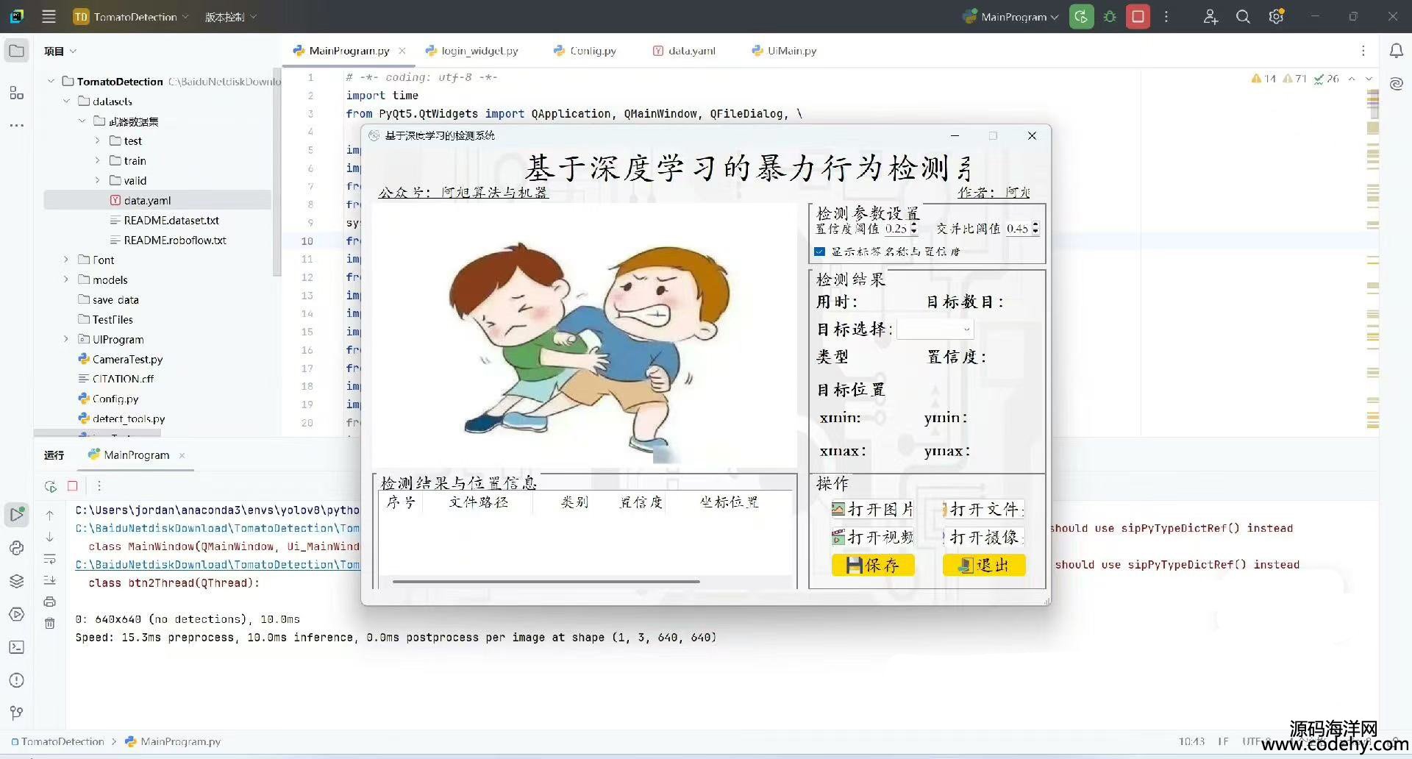Expand the models folder
This screenshot has width=1412, height=759.
[x=66, y=279]
